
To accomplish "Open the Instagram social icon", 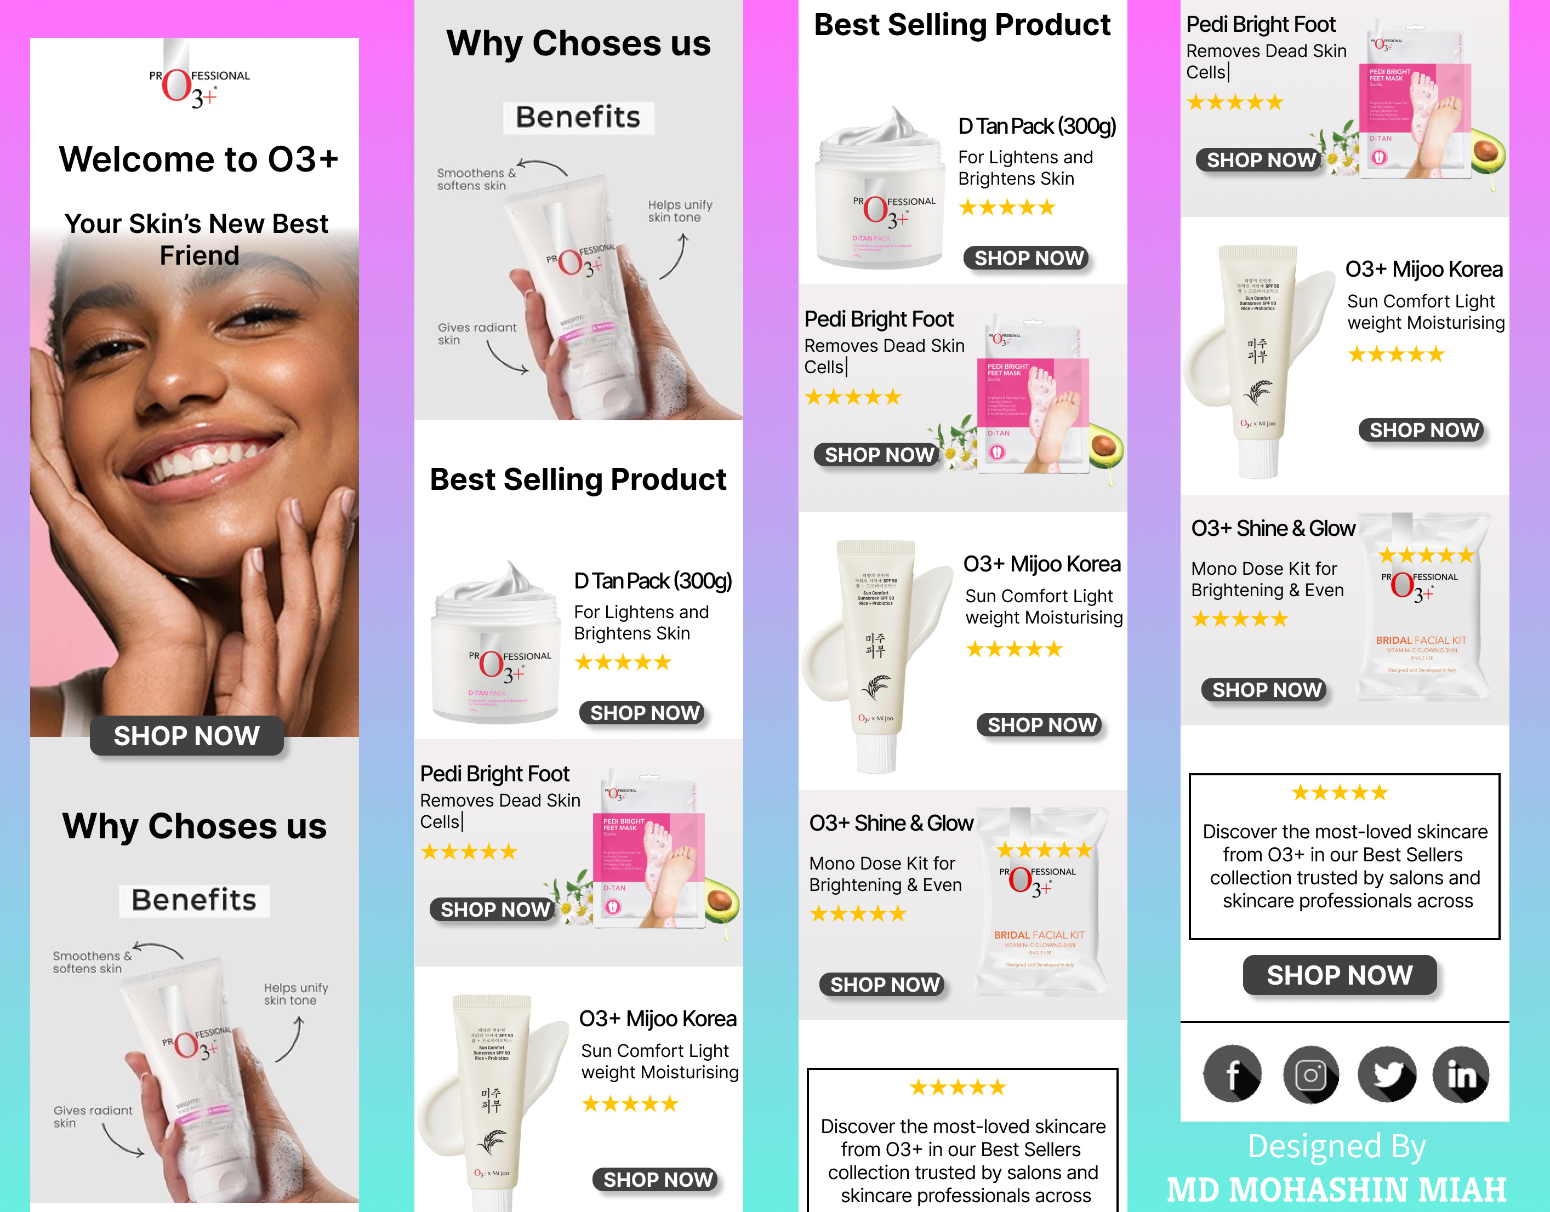I will click(1311, 1073).
